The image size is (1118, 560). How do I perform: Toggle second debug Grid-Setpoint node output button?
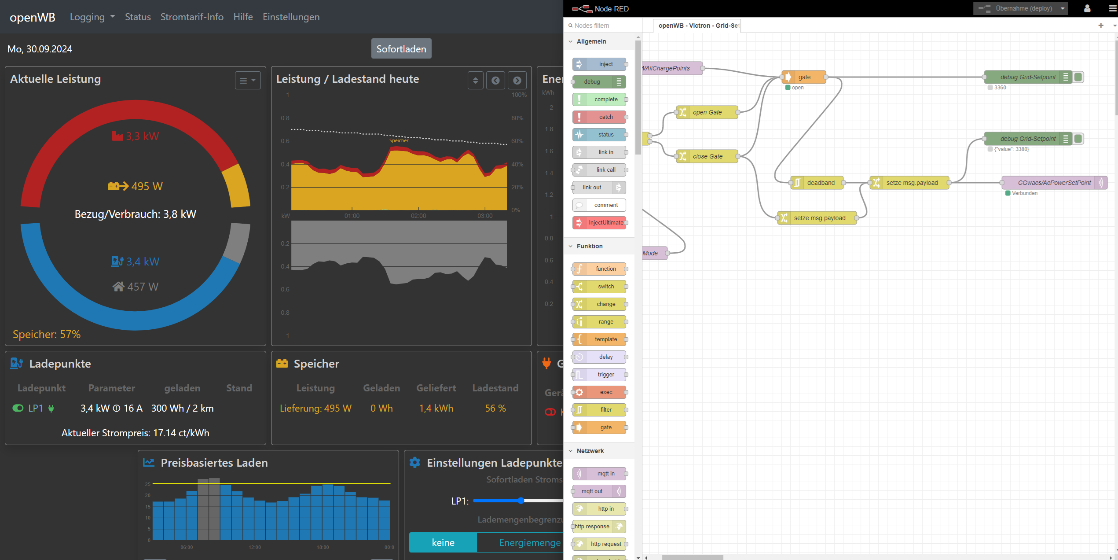point(1078,139)
